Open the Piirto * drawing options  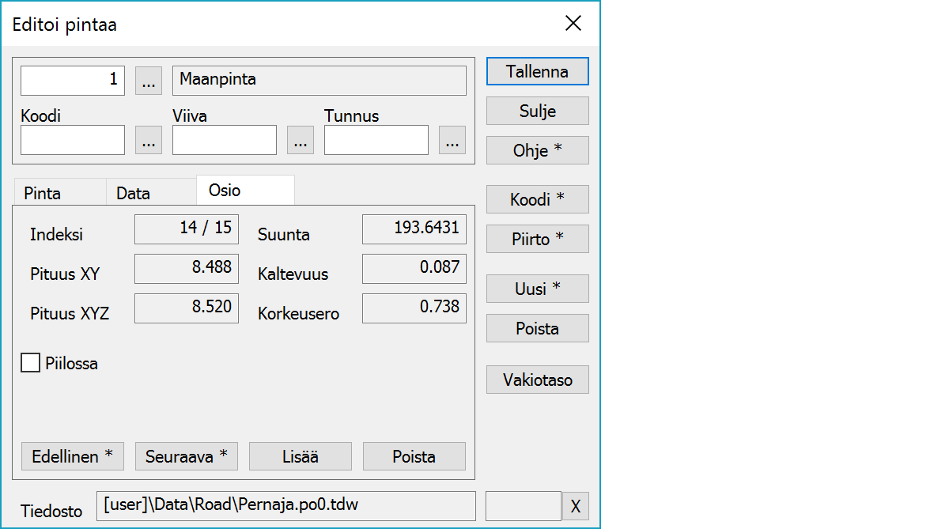click(x=537, y=239)
